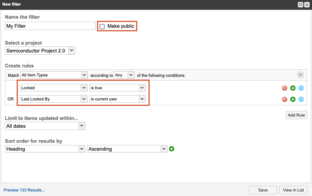Open the 'is current user' operator dropdown
This screenshot has width=312, height=196.
117,99
